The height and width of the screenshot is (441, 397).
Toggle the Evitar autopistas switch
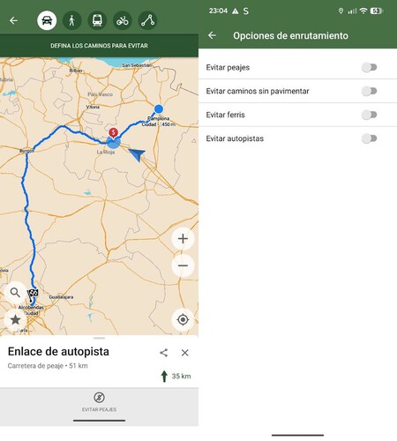pos(370,138)
